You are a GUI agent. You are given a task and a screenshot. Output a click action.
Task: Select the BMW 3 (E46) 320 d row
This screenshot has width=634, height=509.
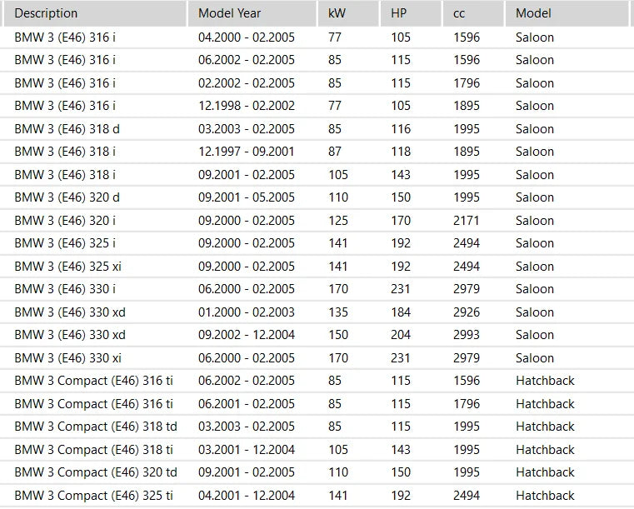[x=67, y=197]
